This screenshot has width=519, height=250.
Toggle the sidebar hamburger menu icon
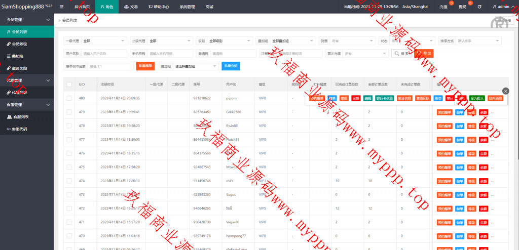point(61,7)
